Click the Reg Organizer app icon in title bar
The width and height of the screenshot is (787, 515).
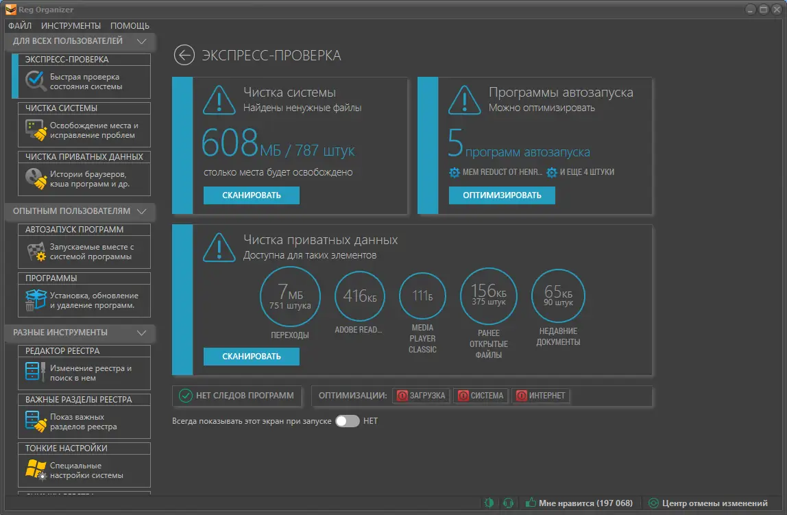[x=10, y=9]
